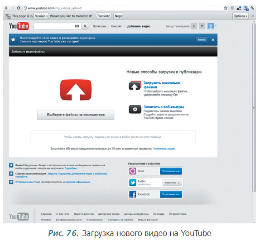Expand the account menu arrow beside avatar
The image size is (260, 241).
coord(216,26)
